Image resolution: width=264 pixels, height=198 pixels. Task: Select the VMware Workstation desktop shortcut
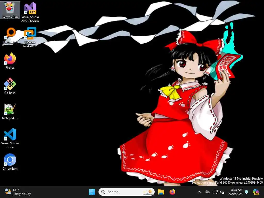[x=30, y=37]
